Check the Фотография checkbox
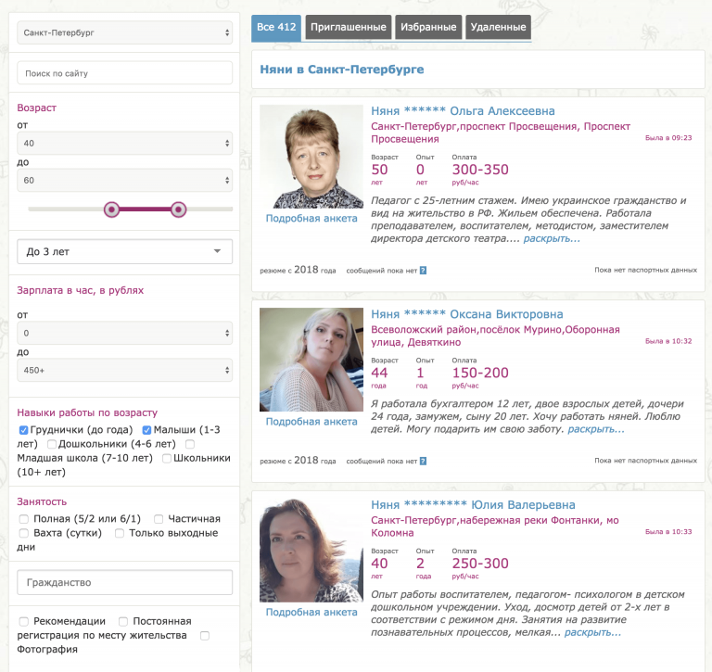The width and height of the screenshot is (712, 672). pos(205,636)
